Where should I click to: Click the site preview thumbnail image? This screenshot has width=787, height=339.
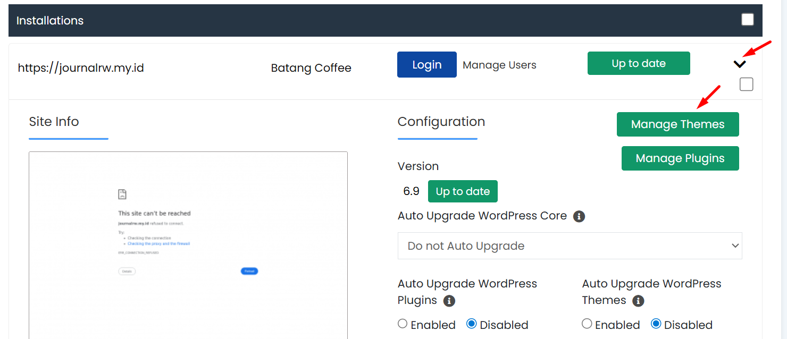(188, 244)
